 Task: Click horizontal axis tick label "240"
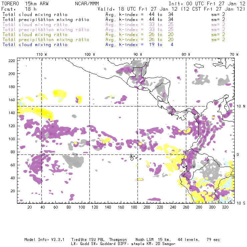(x=173, y=207)
